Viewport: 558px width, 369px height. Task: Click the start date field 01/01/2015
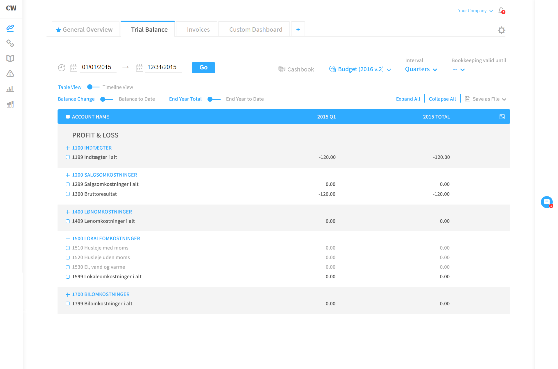point(98,67)
